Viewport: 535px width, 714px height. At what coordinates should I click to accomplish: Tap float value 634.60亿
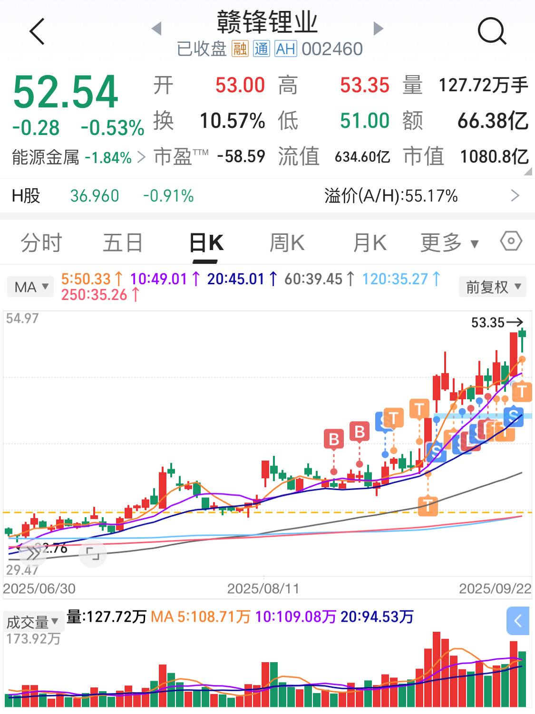coord(362,157)
